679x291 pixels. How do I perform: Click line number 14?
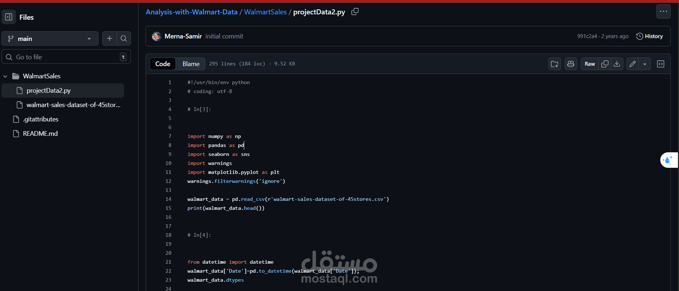point(168,199)
